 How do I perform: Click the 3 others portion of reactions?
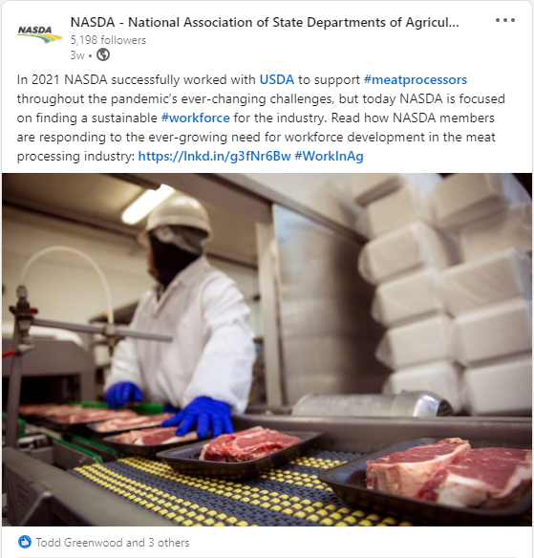coord(169,543)
